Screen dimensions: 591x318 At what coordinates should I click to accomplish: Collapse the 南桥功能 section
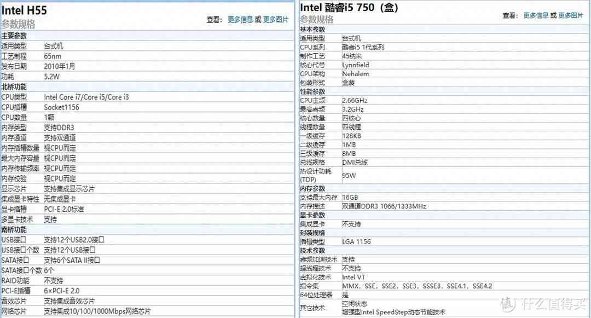click(16, 230)
